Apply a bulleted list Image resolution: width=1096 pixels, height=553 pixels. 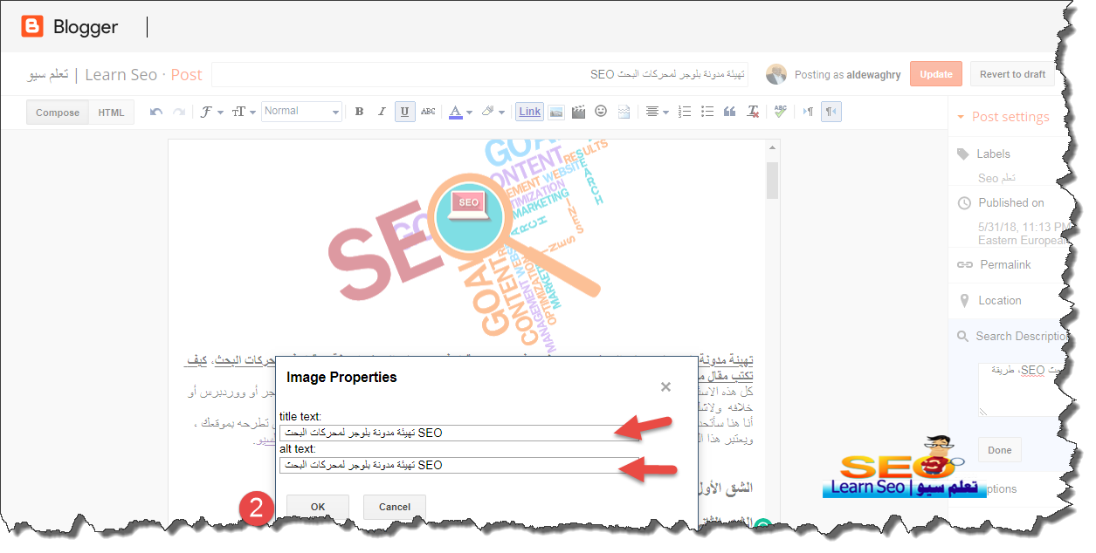[x=707, y=112]
